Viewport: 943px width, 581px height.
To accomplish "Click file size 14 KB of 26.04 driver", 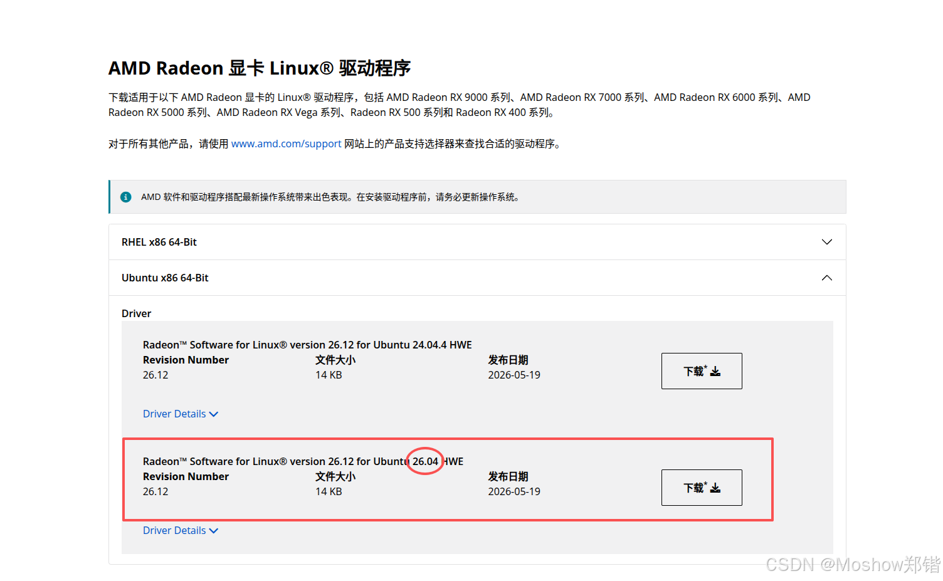I will (x=329, y=491).
